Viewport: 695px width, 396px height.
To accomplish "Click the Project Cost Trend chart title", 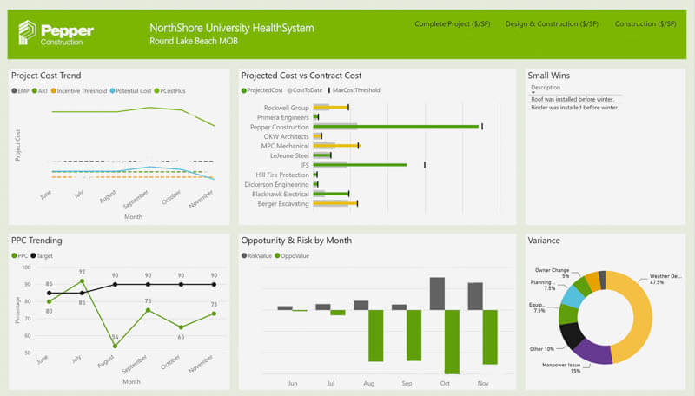I will (x=46, y=76).
